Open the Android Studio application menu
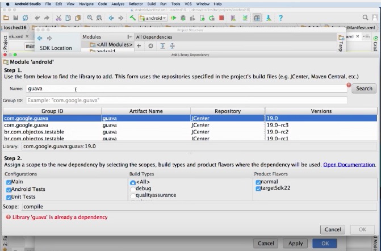 pyautogui.click(x=27, y=4)
